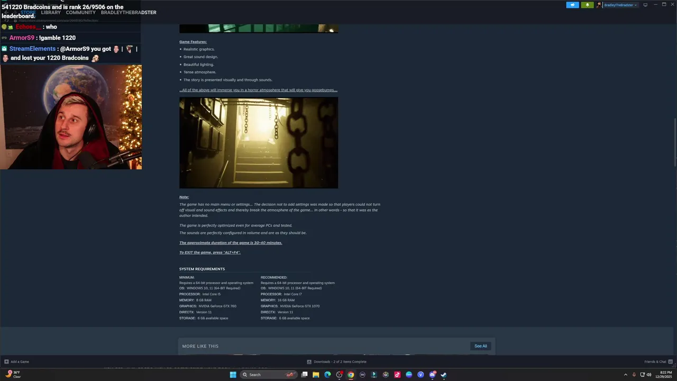This screenshot has height=381, width=677.
Task: Open volume control in system tray
Action: (x=649, y=375)
